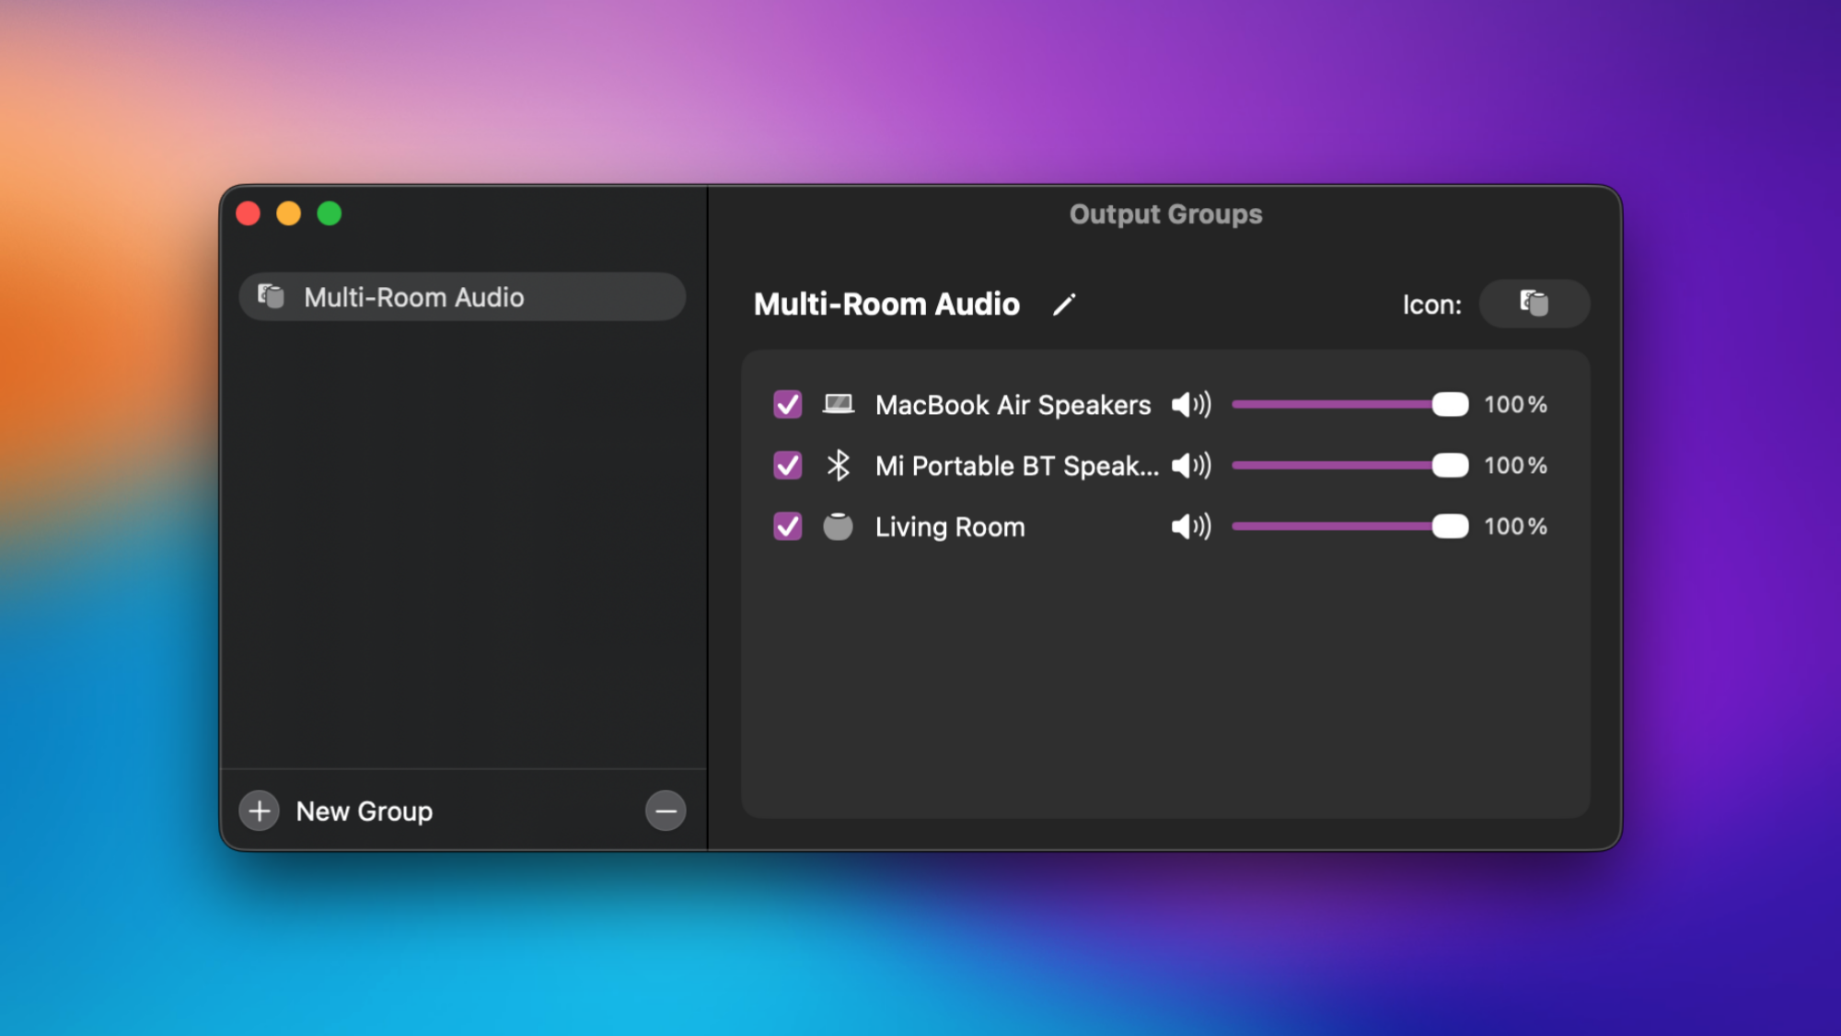Click the HomePod icon next to Living Room
This screenshot has height=1036, width=1841.
(838, 526)
